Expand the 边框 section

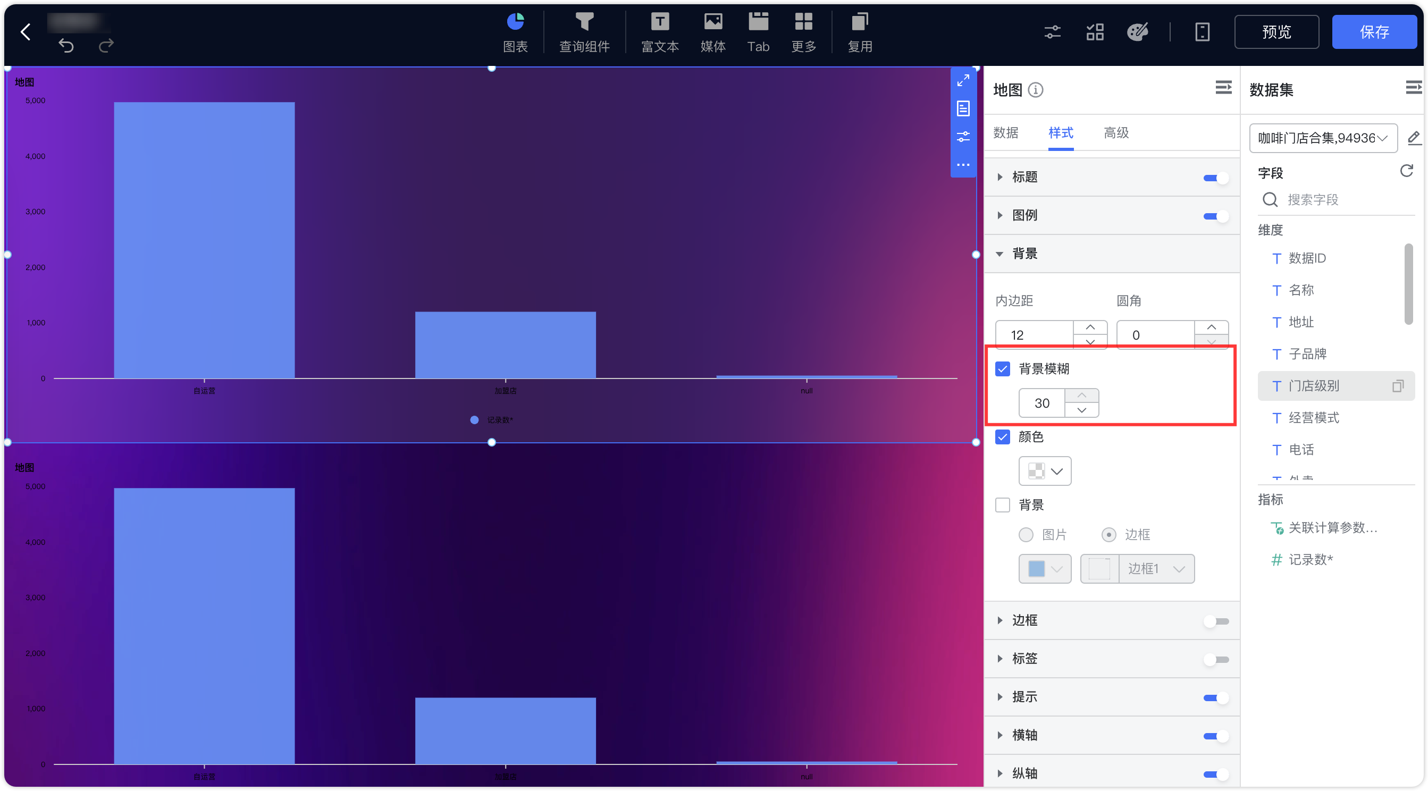(x=1024, y=620)
